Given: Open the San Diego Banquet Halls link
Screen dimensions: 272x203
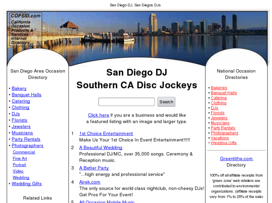Looking at the screenshot, I should (27, 95).
